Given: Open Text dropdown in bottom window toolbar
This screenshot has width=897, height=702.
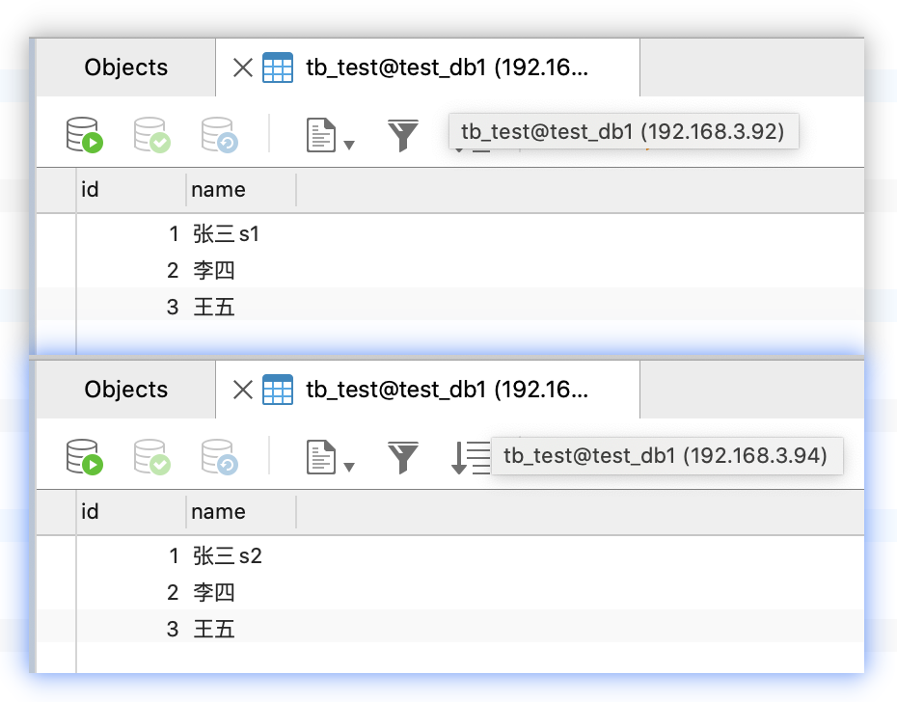Looking at the screenshot, I should [x=330, y=458].
